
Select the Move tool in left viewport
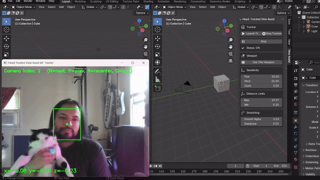click(x=7, y=38)
